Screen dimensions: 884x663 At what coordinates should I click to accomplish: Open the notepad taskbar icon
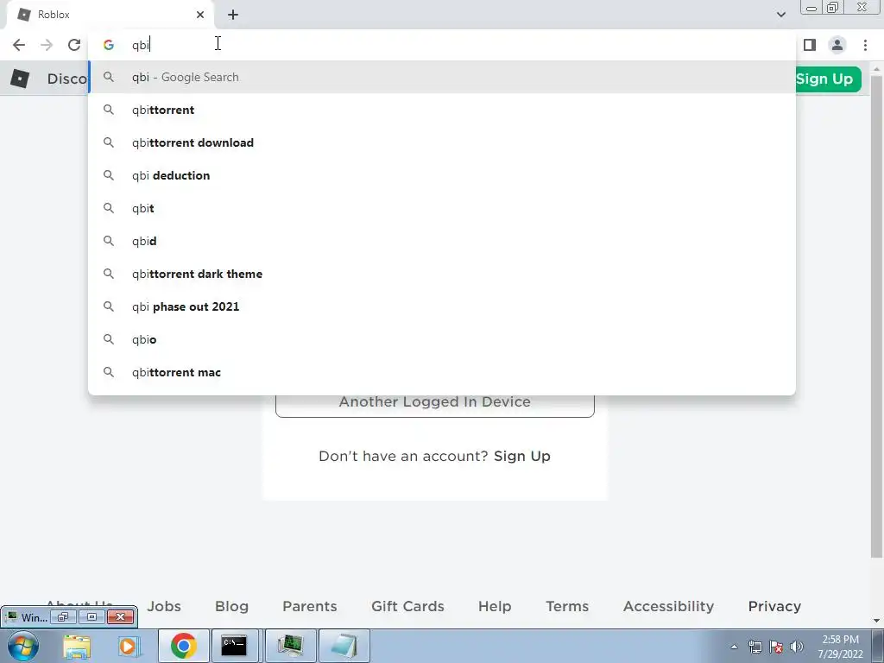[x=344, y=646]
